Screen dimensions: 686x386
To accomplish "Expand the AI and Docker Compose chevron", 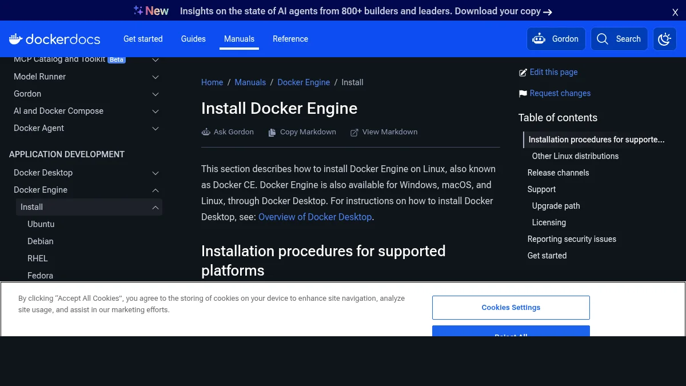I will (155, 111).
